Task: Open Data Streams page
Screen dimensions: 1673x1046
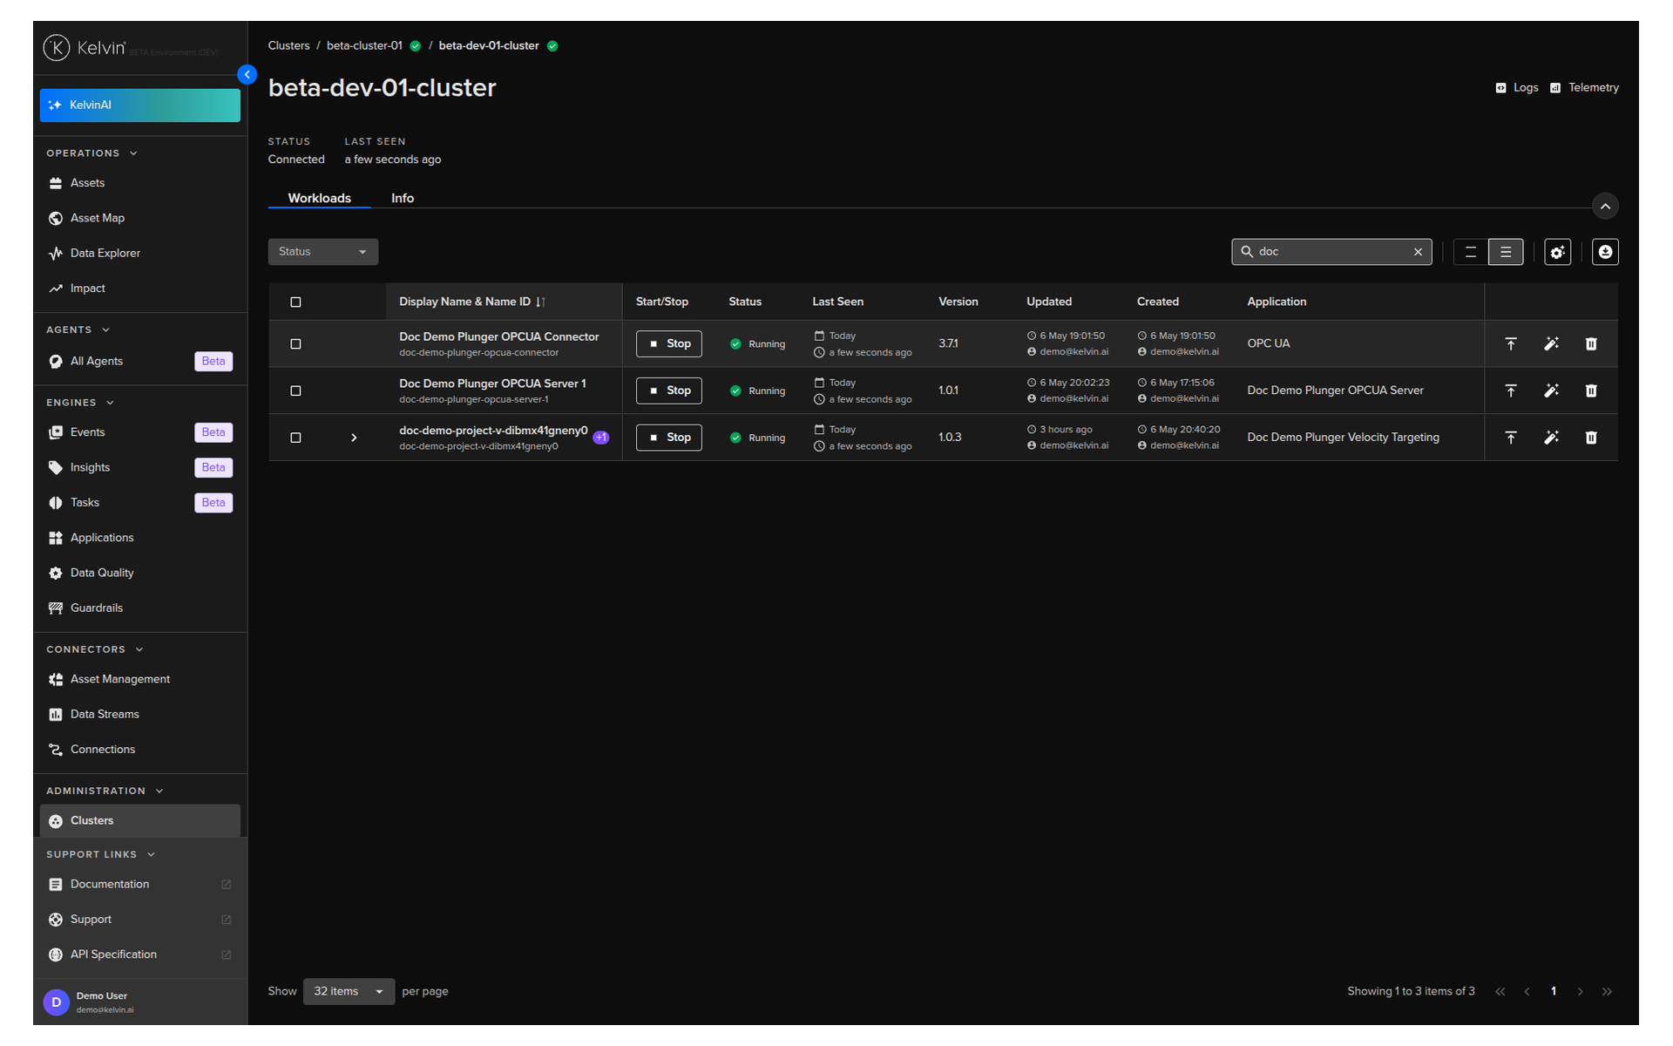Action: coord(139,715)
